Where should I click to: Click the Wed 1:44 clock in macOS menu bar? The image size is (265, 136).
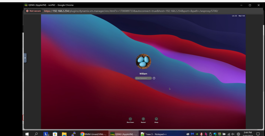tap(241, 16)
